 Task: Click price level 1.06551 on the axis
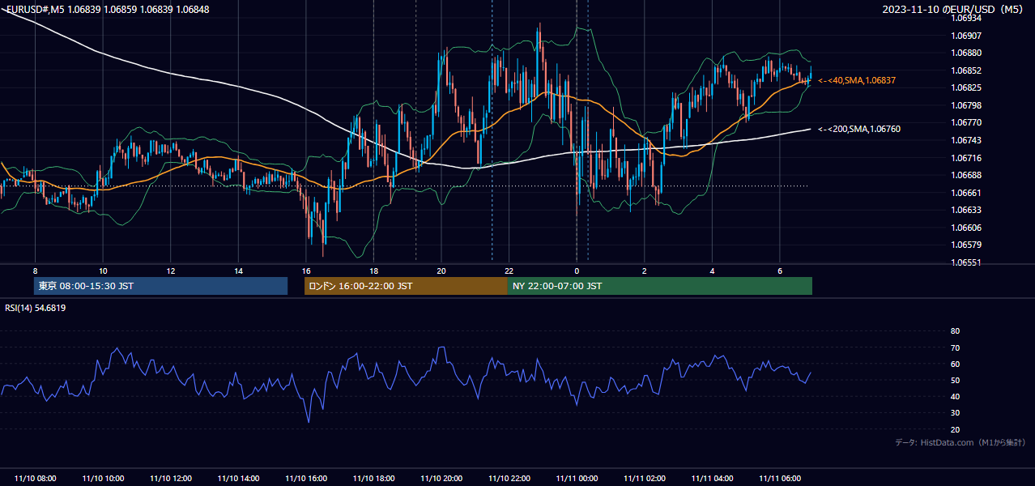click(966, 262)
